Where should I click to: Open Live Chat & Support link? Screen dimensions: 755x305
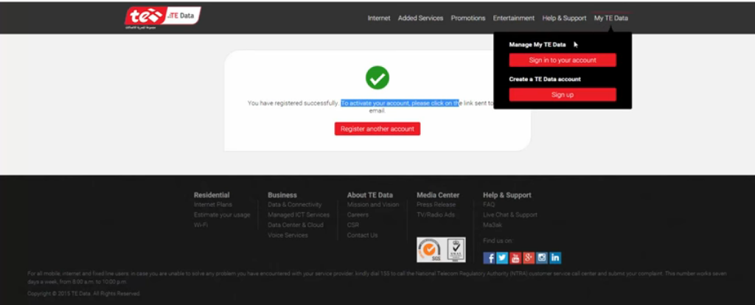tap(510, 215)
